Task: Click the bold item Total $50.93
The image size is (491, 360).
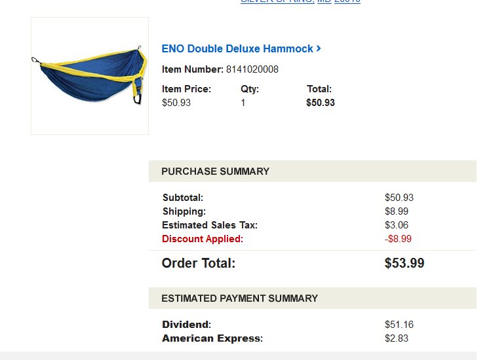Action: (321, 103)
